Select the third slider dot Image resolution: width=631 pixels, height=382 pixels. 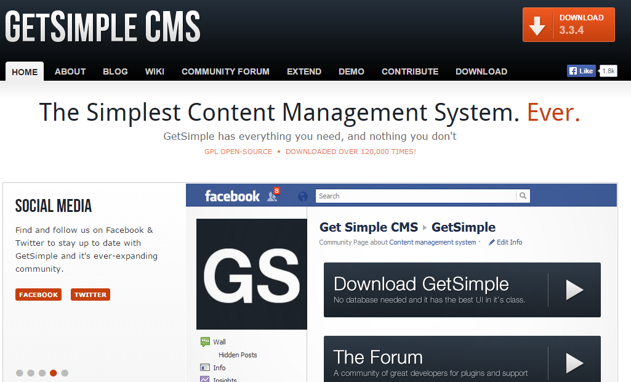pos(42,373)
